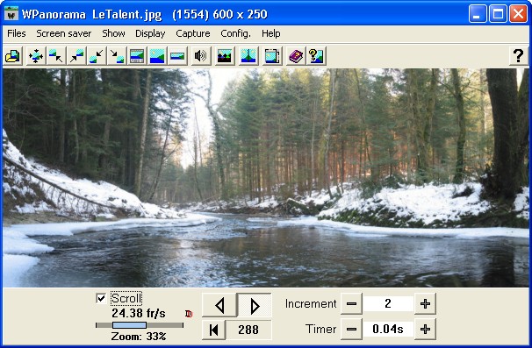The height and width of the screenshot is (348, 532).
Task: Click the small red icon beside frame rate
Action: click(189, 314)
